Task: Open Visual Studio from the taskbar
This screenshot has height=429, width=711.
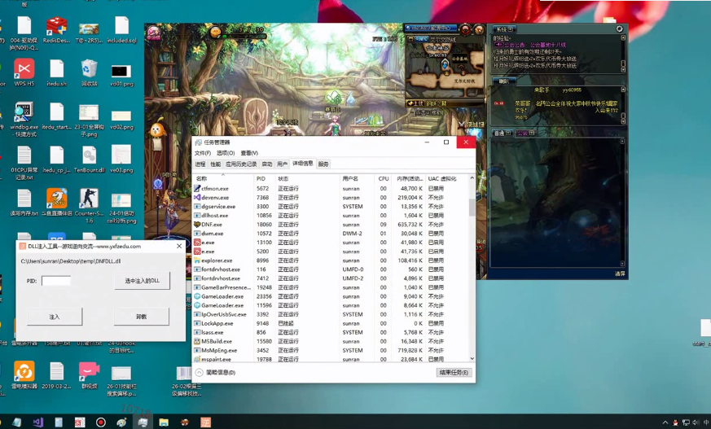Action: click(37, 422)
